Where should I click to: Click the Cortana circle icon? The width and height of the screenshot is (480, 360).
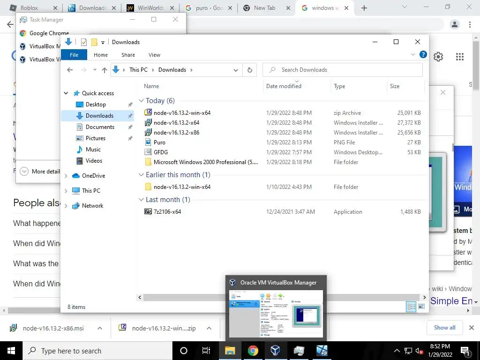(184, 351)
